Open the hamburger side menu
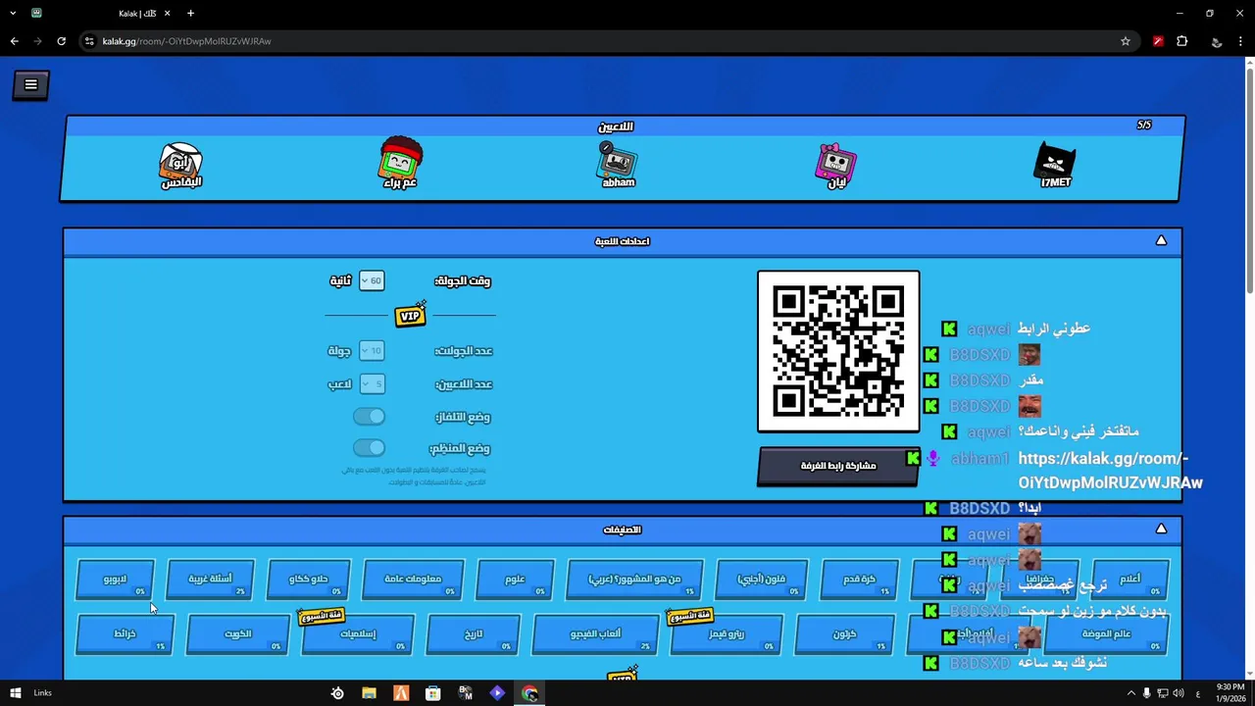Viewport: 1255px width, 706px height. (30, 84)
